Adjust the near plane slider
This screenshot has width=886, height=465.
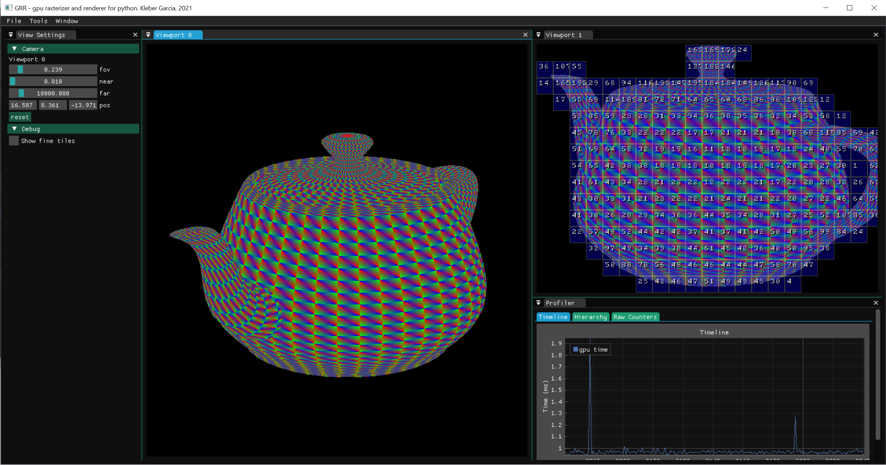click(x=53, y=82)
